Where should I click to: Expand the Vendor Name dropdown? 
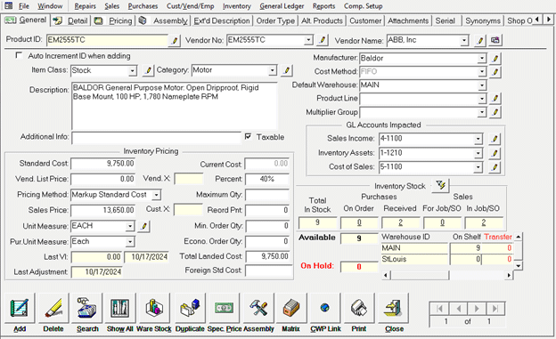[x=464, y=40]
